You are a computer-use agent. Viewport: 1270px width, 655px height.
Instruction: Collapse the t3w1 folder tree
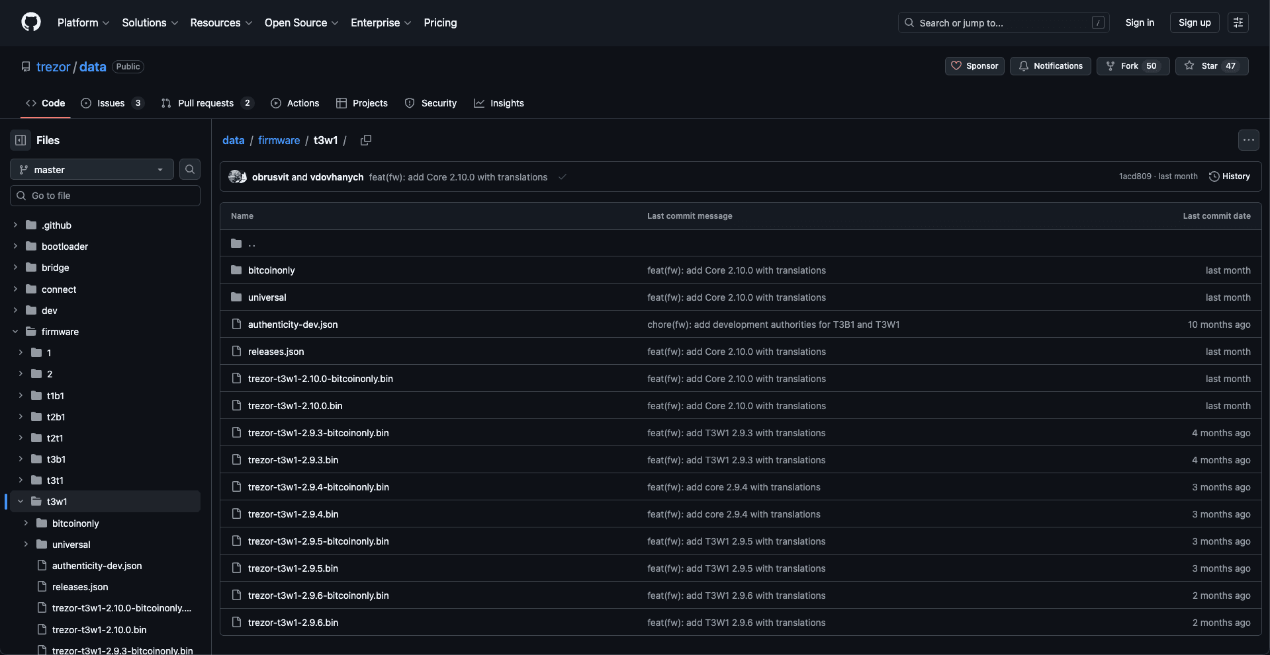coord(20,501)
